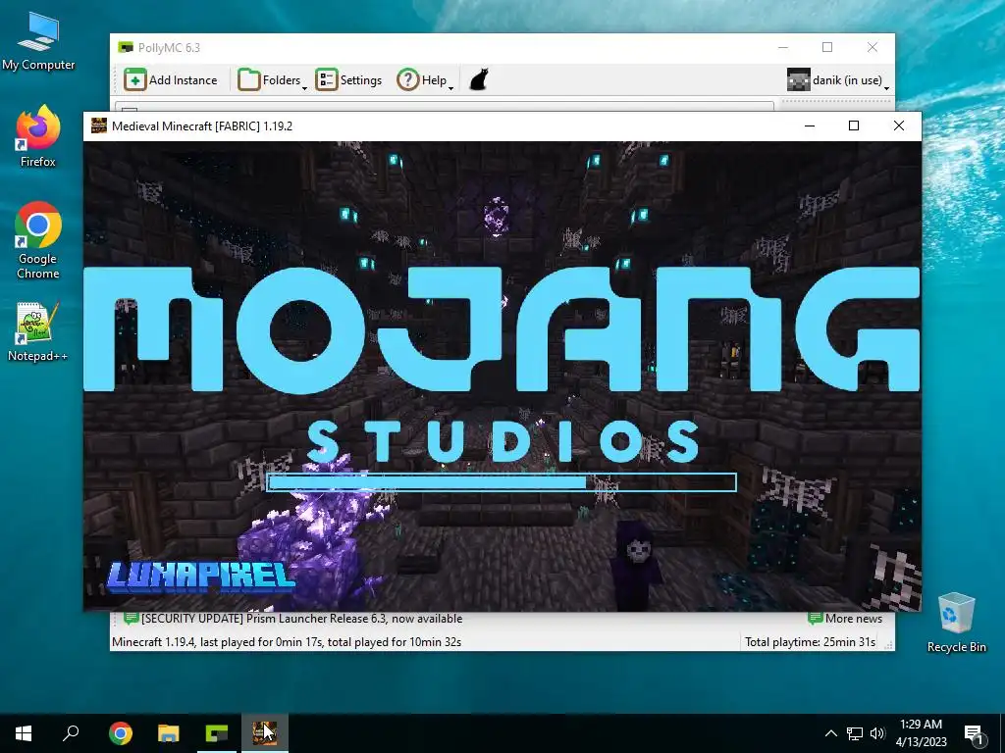Click the Minecraft loading progress bar
This screenshot has height=753, width=1005.
point(502,482)
